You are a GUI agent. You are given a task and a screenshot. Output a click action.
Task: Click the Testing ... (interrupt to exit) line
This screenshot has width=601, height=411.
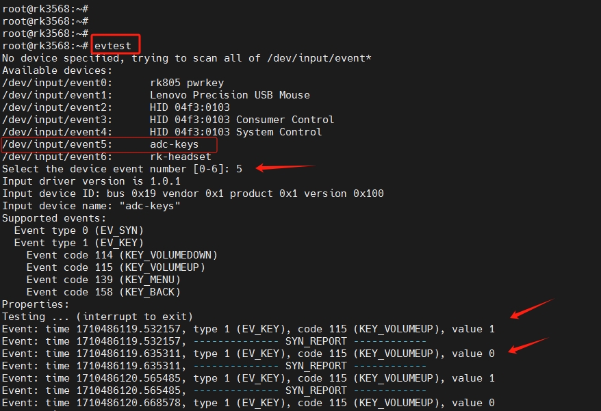point(97,317)
